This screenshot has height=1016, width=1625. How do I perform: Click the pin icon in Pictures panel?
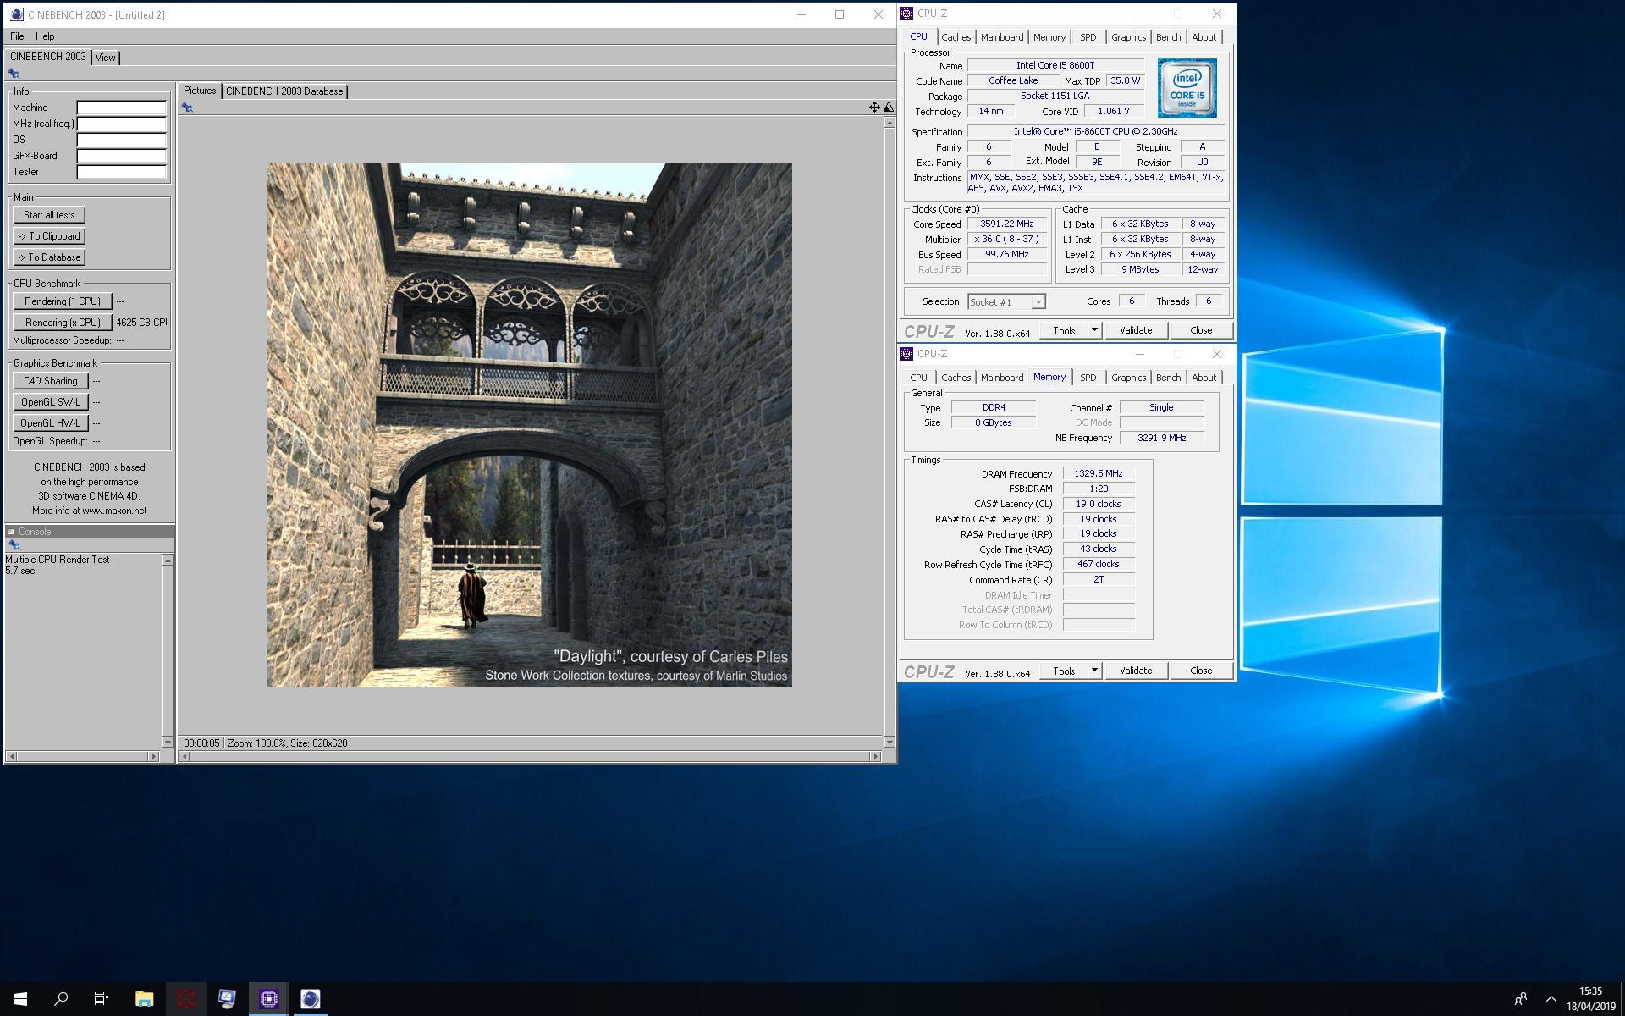tap(187, 108)
